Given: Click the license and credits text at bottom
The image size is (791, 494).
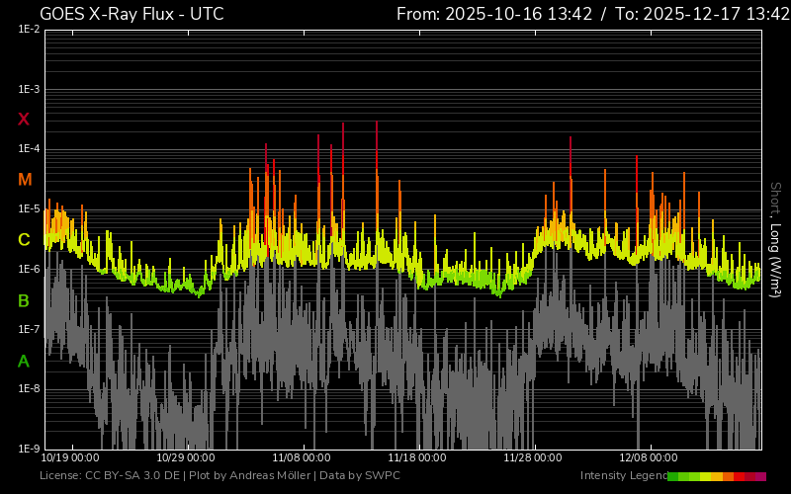Looking at the screenshot, I should point(220,476).
